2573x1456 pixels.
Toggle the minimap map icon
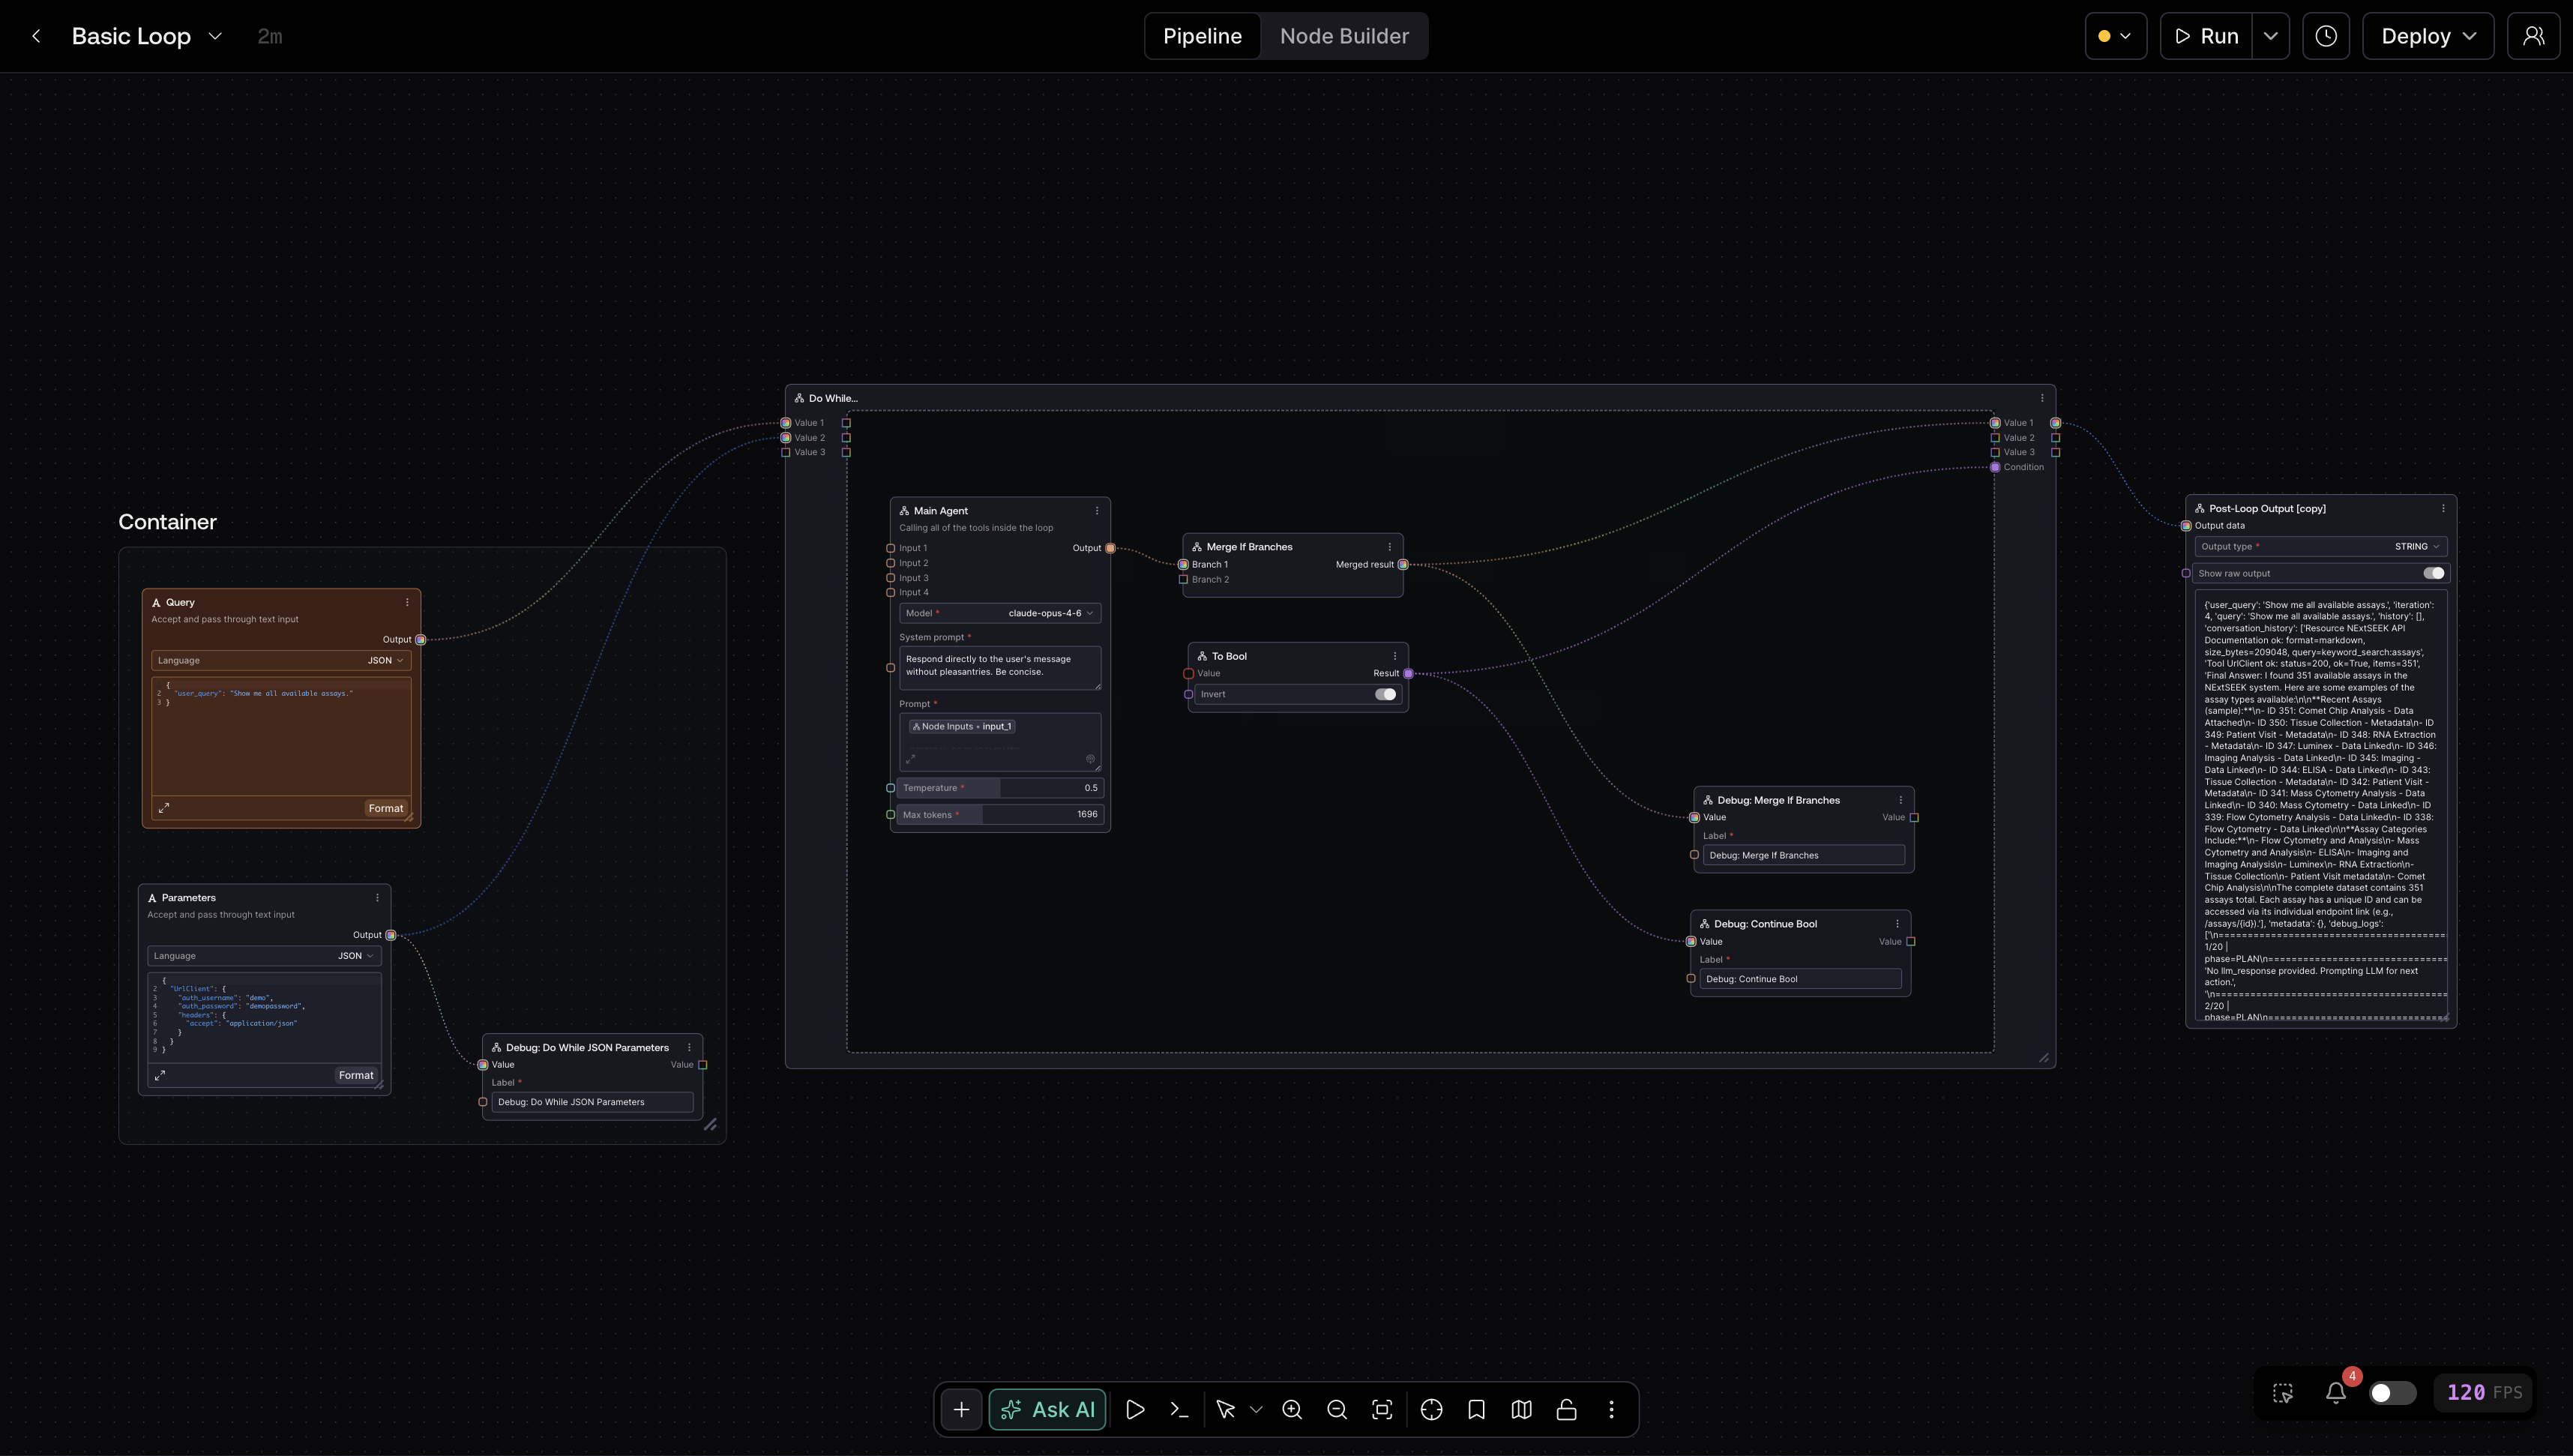click(x=1521, y=1409)
